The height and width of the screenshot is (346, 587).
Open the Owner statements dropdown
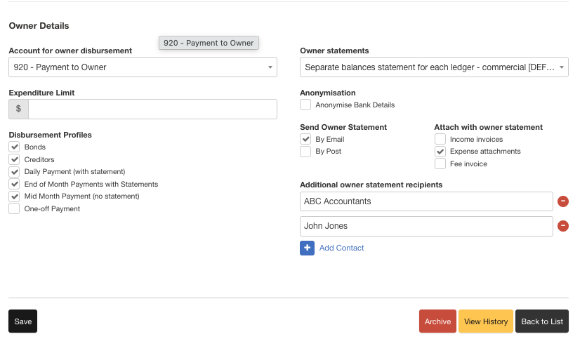(434, 67)
